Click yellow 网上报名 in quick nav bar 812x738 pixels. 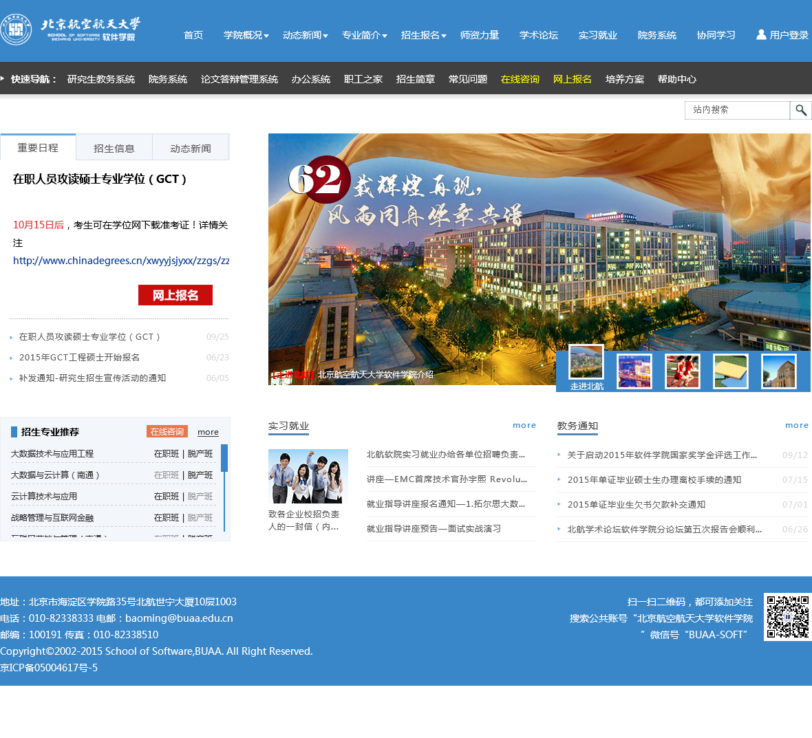coord(573,79)
